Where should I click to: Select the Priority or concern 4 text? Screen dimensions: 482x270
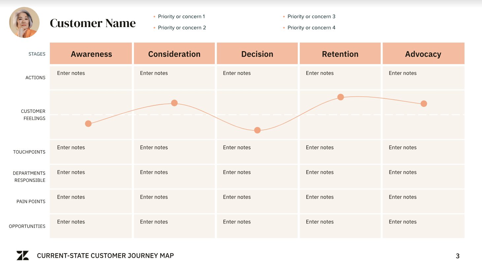coord(311,28)
